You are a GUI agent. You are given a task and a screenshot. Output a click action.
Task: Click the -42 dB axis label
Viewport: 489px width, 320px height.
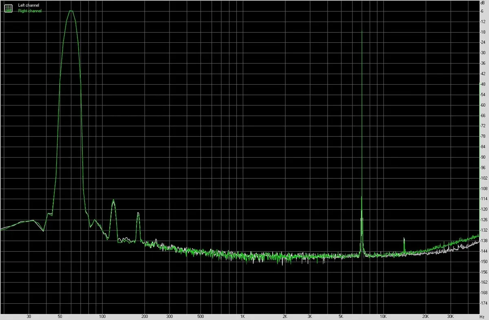coord(483,74)
